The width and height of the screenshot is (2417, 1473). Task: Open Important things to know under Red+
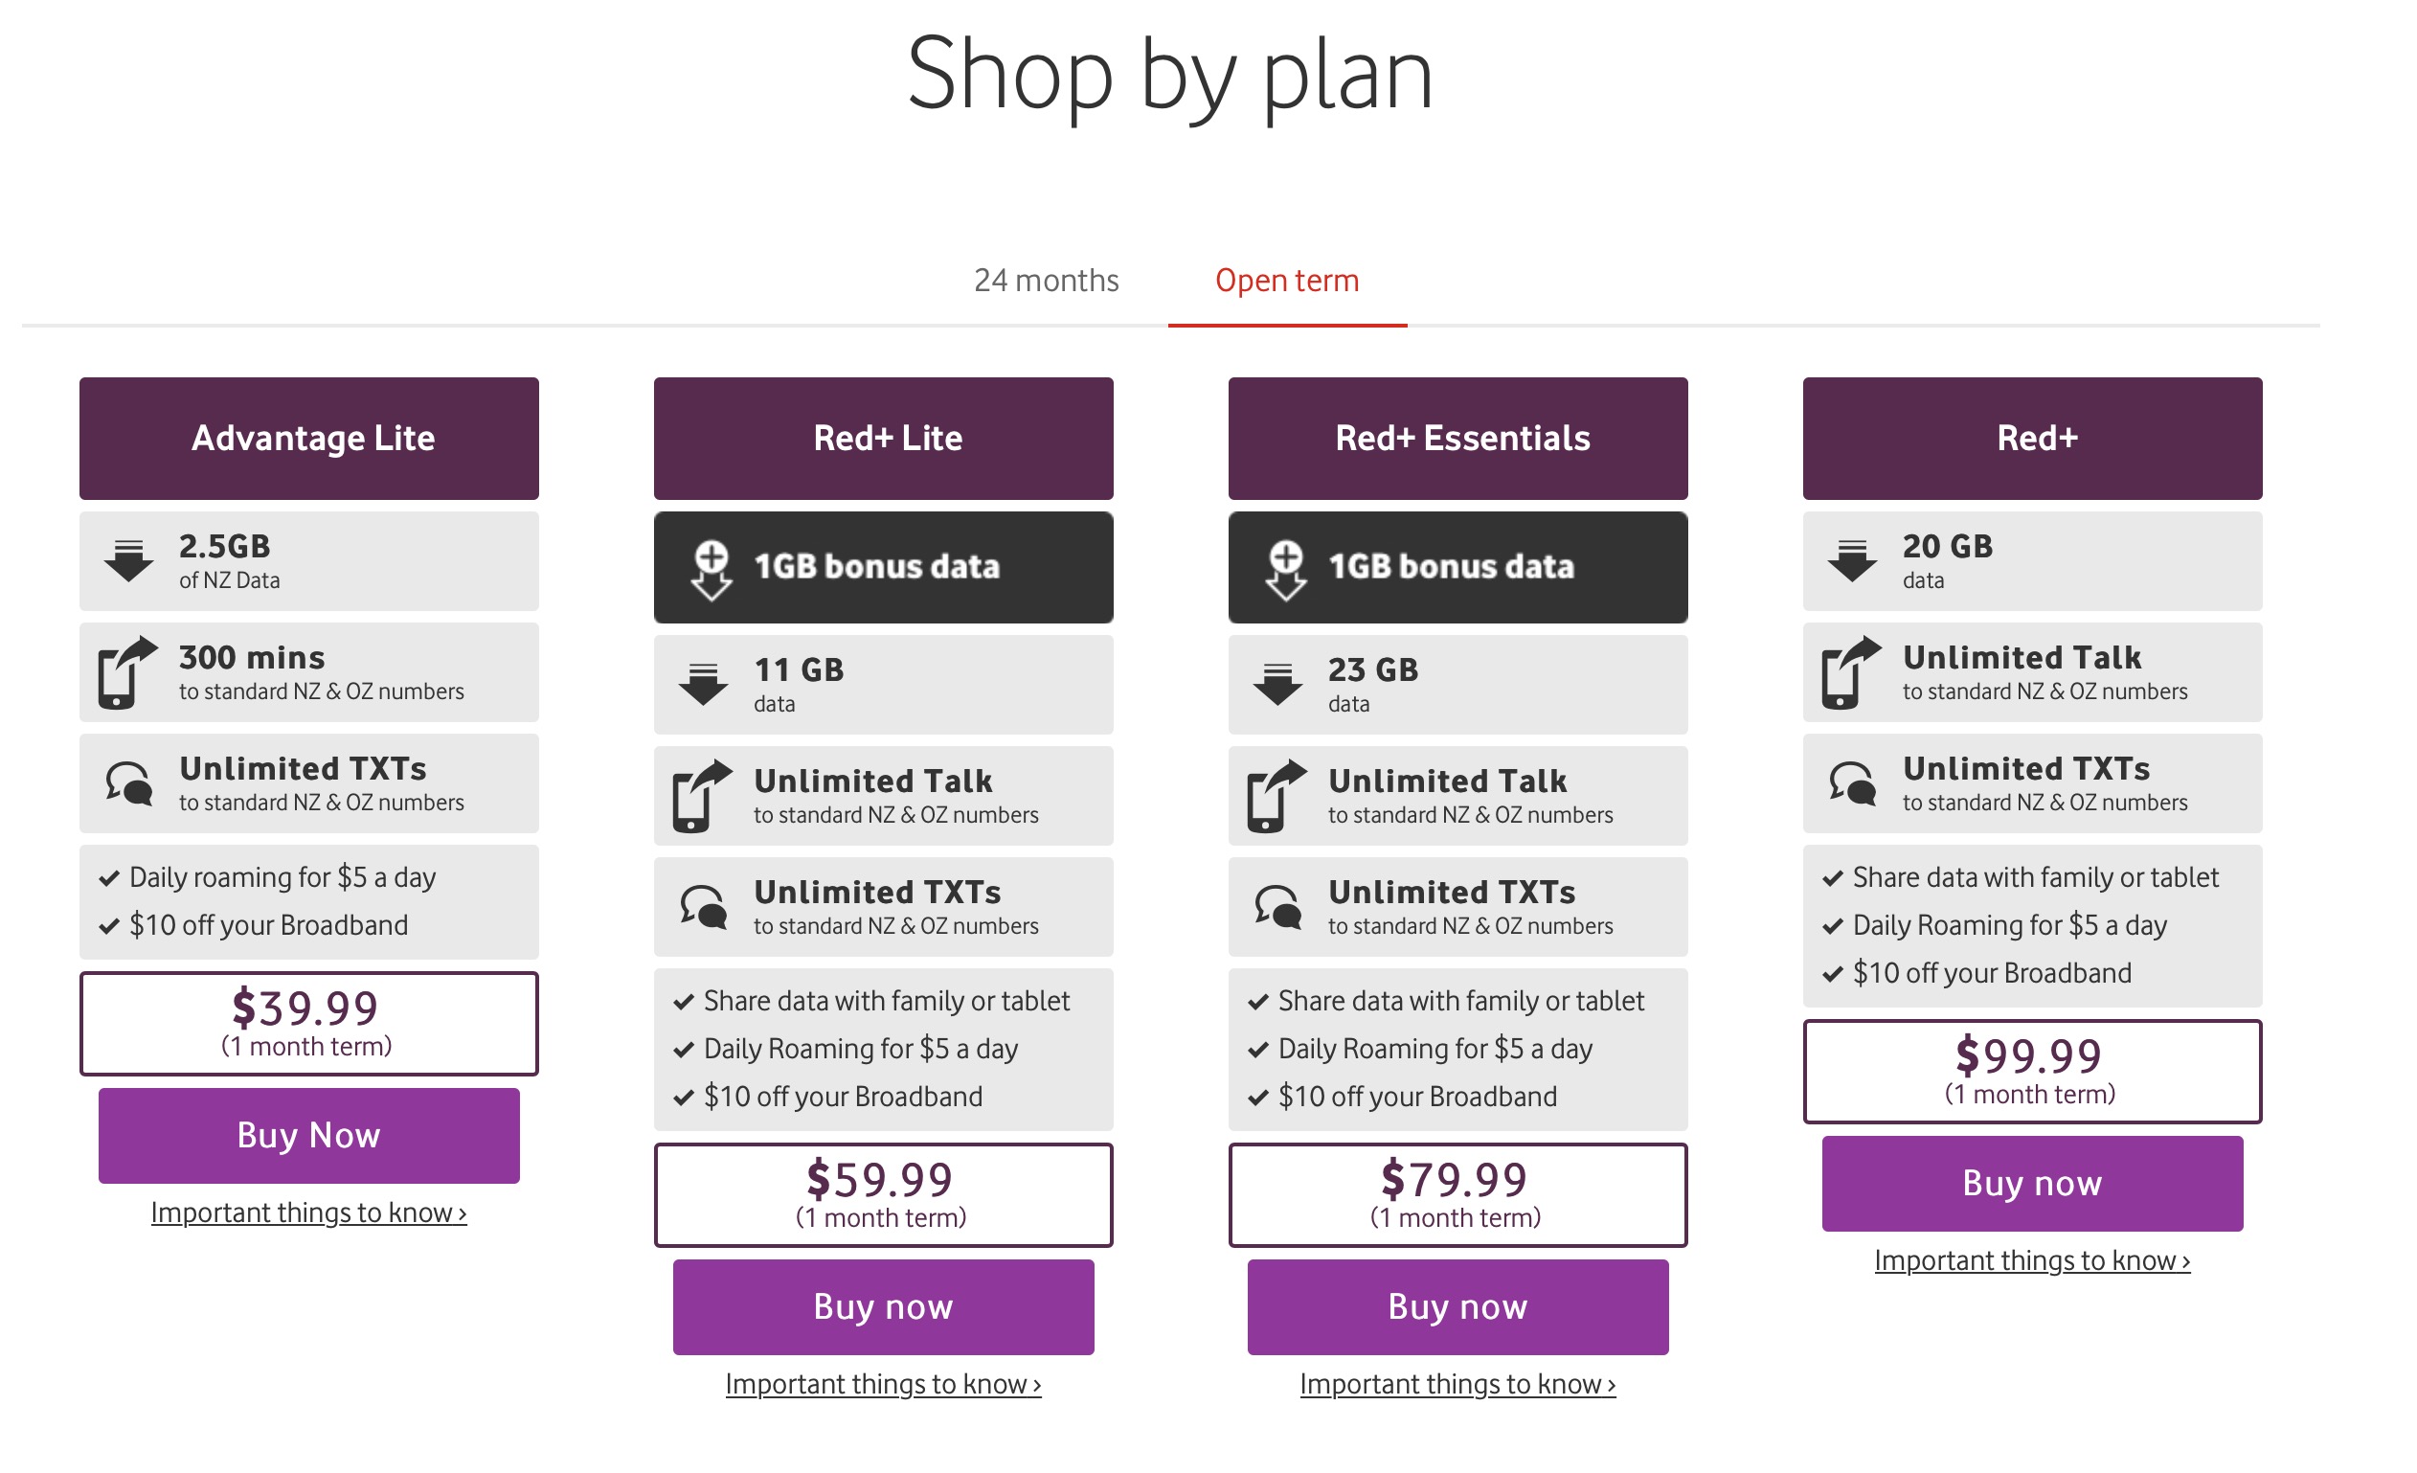point(2031,1261)
